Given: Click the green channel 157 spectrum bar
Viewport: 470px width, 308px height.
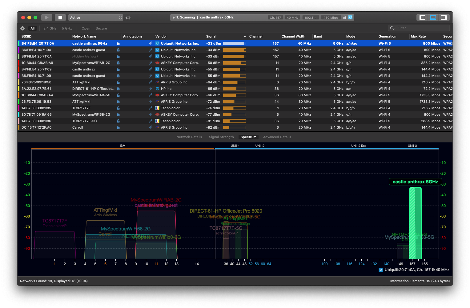Looking at the screenshot, I should click(415, 223).
